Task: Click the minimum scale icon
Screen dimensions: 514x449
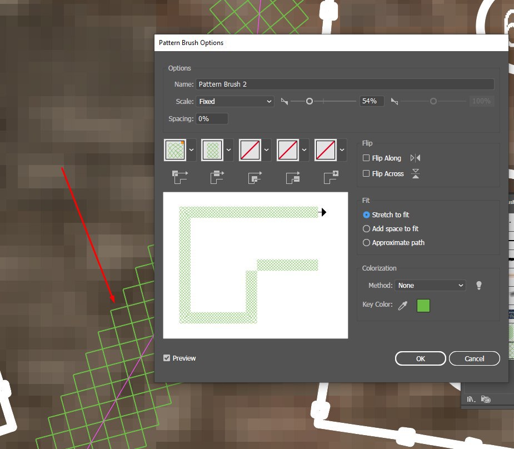Action: 284,102
